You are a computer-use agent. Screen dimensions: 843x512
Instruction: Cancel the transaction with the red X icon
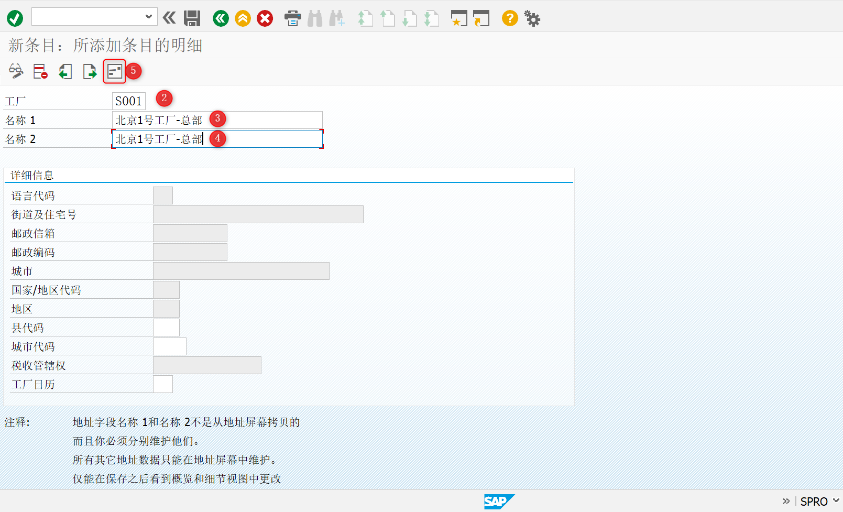pos(265,18)
